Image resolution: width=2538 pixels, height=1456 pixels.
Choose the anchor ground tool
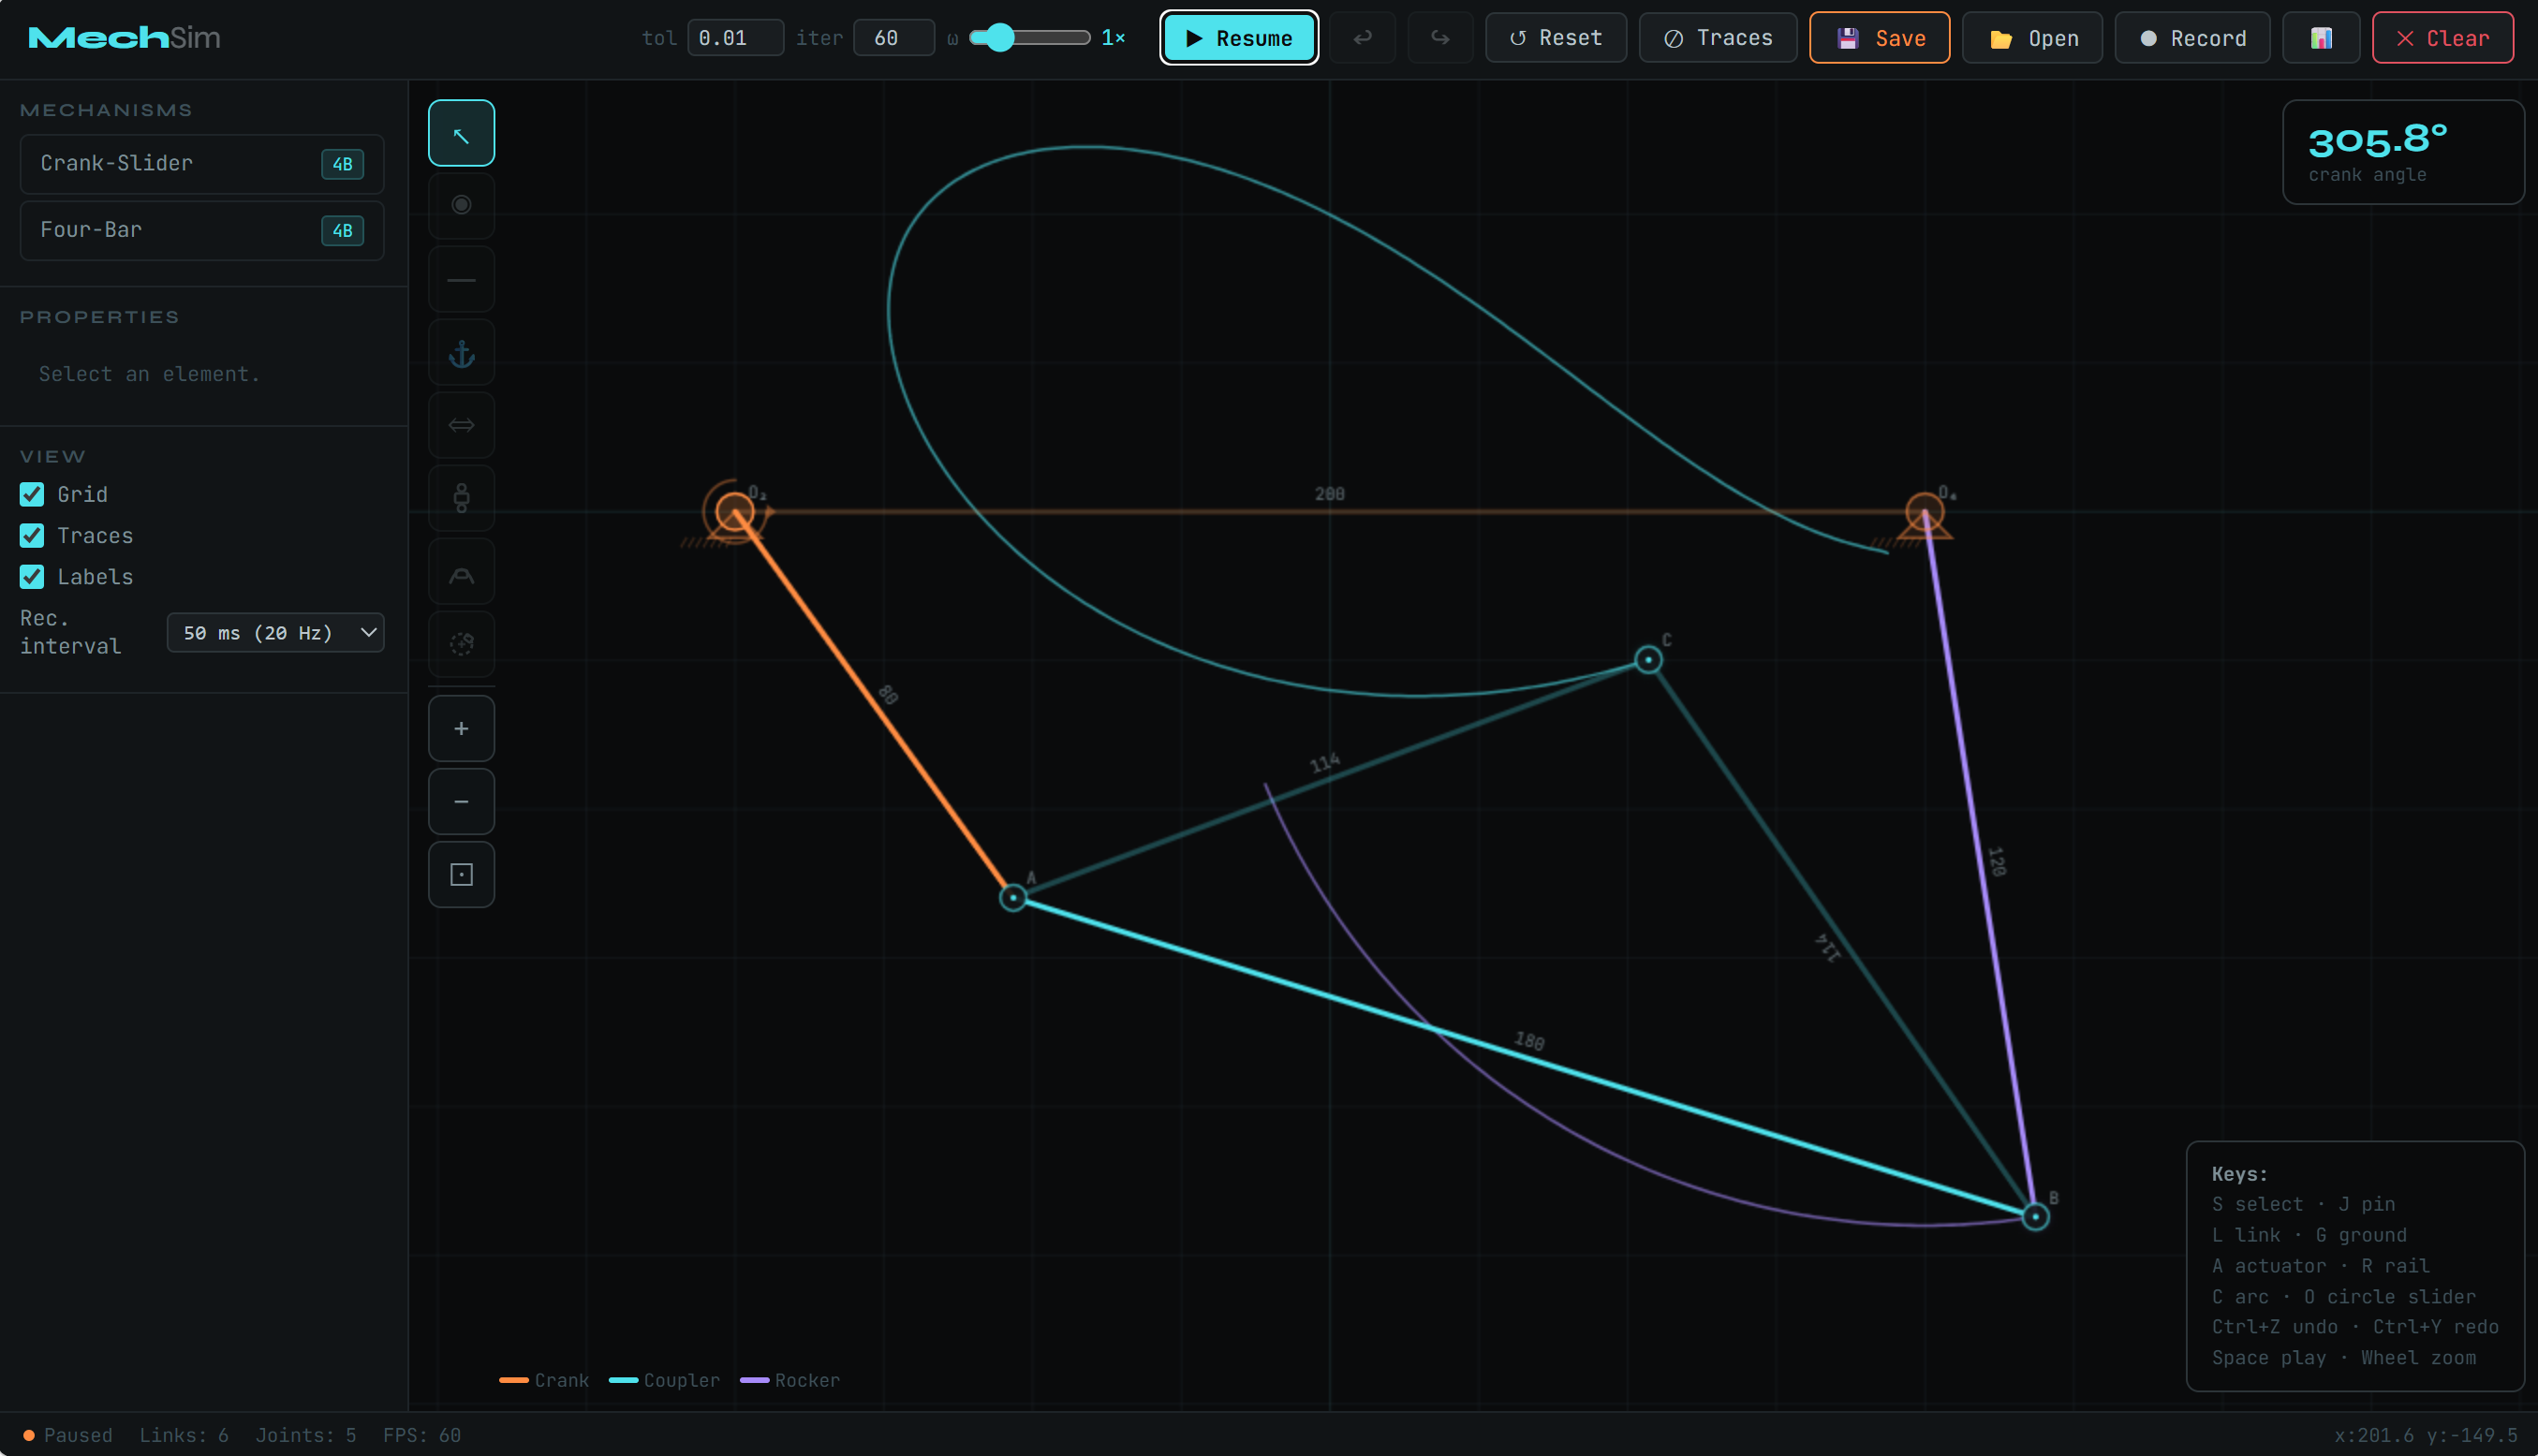461,352
